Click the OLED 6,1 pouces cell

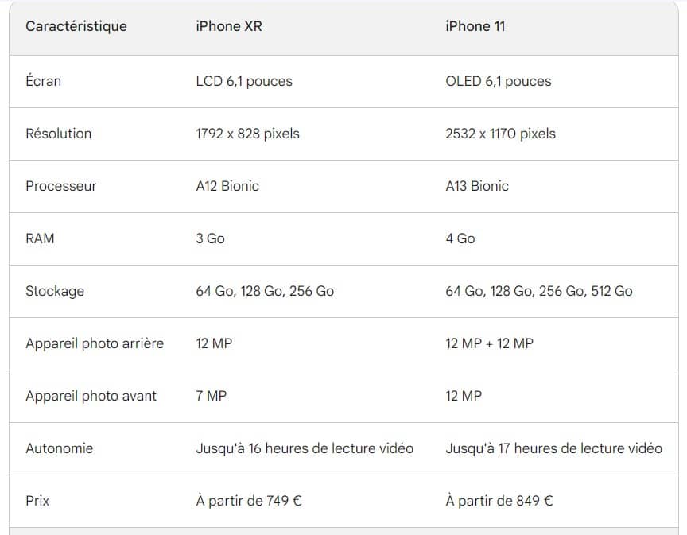(498, 81)
